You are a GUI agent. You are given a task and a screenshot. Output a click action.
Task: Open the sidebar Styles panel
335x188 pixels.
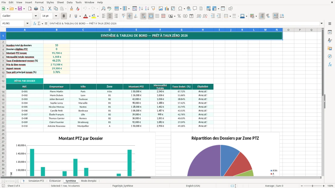(330, 40)
